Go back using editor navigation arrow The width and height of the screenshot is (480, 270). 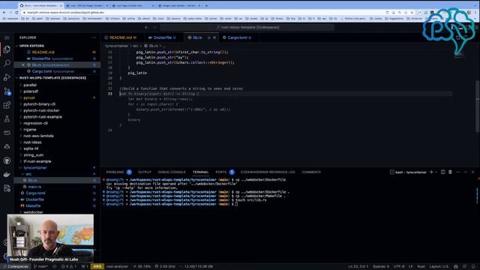coord(147,27)
